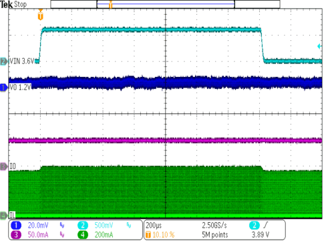
Task: Click the 200mA channel 4 scale value
Action: click(x=104, y=235)
